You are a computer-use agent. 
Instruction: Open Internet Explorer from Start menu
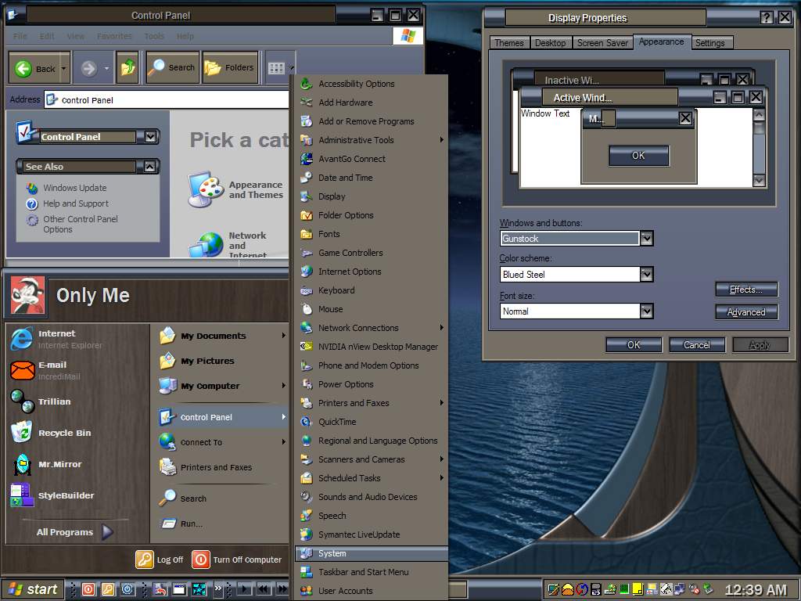[23, 339]
